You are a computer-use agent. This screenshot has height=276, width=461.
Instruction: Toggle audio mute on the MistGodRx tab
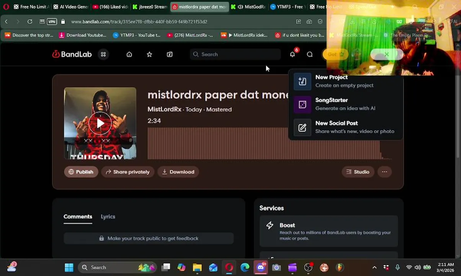tap(240, 7)
